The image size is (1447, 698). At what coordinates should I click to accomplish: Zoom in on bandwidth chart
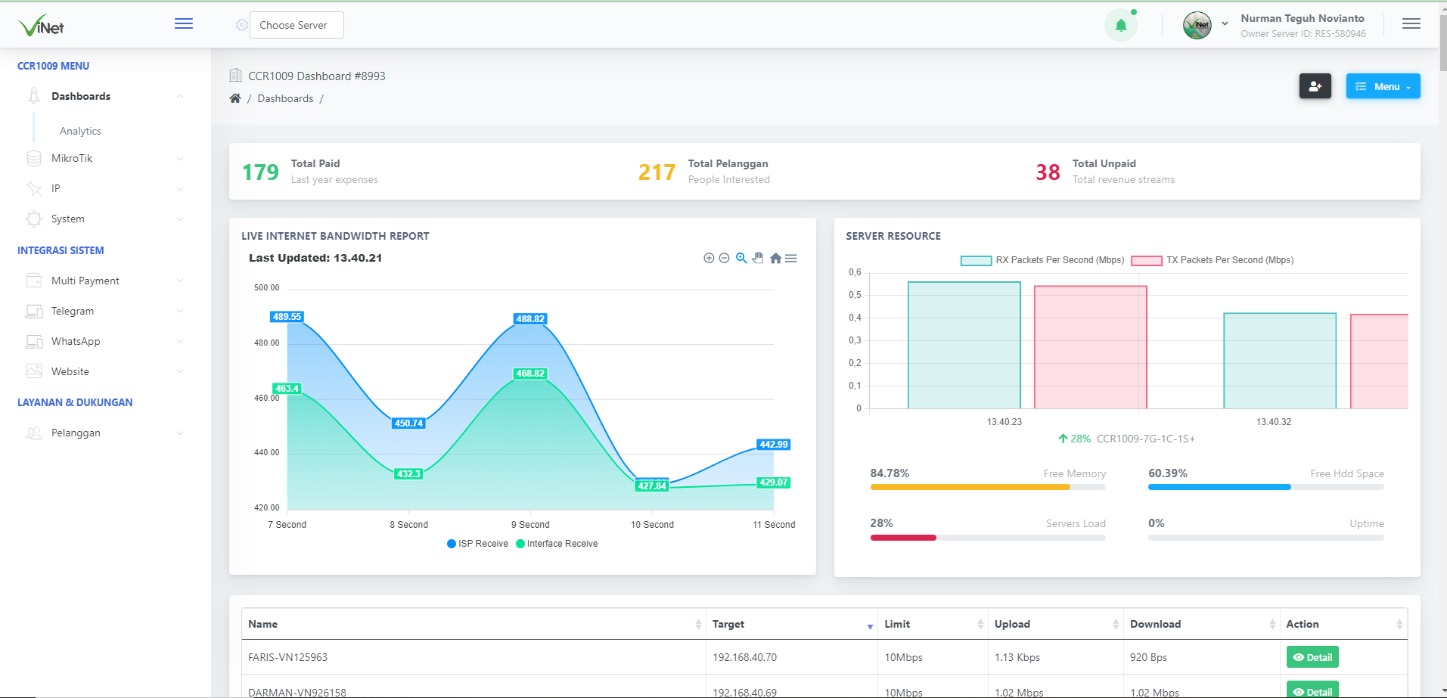[709, 259]
